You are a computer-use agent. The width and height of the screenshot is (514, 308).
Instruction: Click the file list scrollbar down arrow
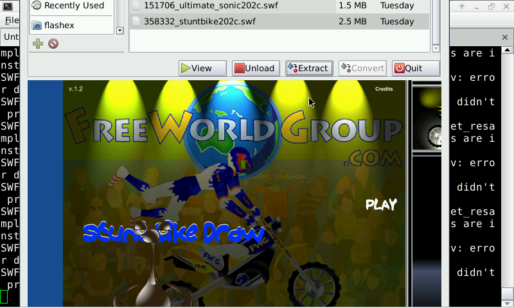click(436, 48)
